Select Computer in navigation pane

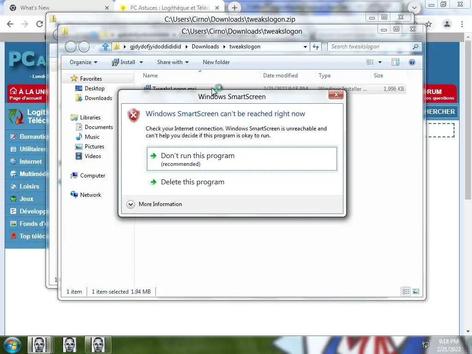point(92,176)
